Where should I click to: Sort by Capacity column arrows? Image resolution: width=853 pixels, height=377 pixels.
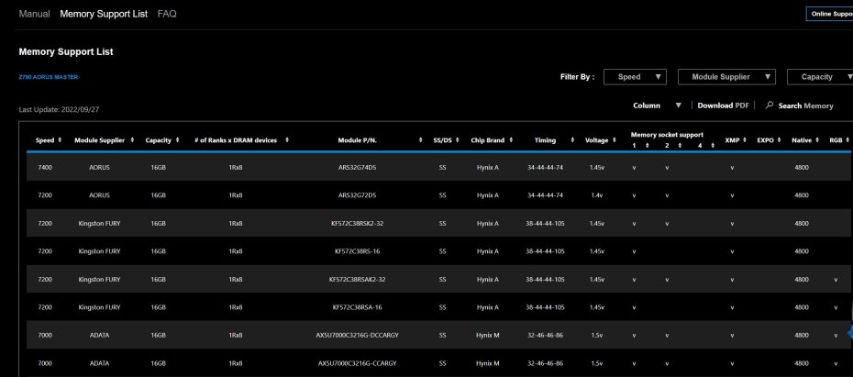pos(177,140)
